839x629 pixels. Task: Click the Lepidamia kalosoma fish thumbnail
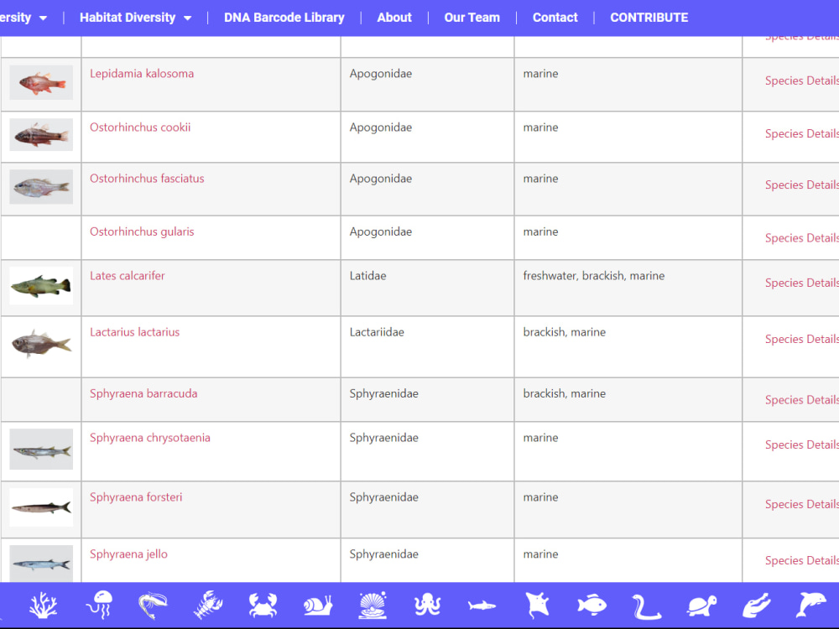pyautogui.click(x=41, y=82)
